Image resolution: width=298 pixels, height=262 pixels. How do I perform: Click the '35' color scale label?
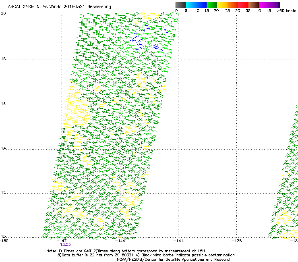(x=248, y=11)
